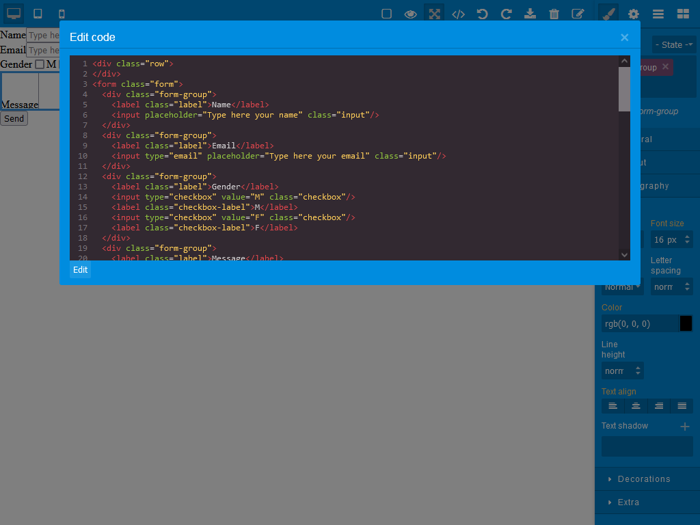
Task: Click the undo arrow icon
Action: pyautogui.click(x=482, y=14)
